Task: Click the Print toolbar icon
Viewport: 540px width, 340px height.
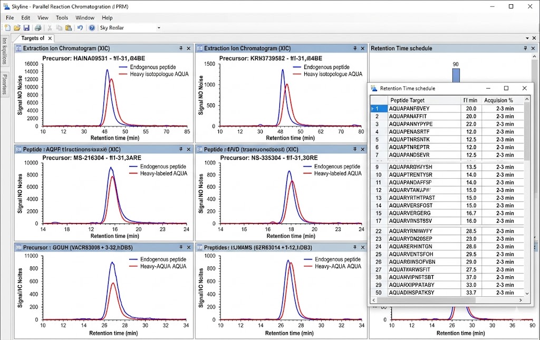Action: [x=38, y=28]
